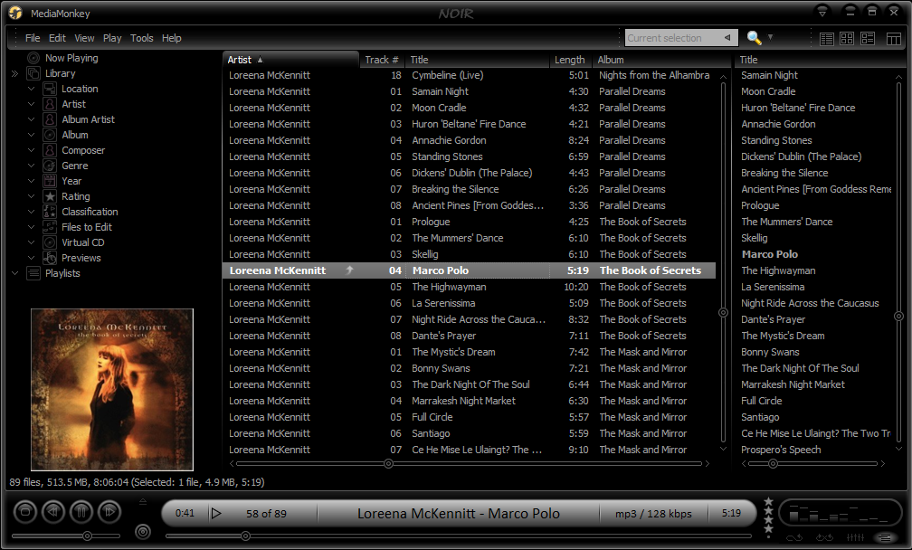The image size is (912, 550).
Task: Open the Tools menu
Action: 142,38
